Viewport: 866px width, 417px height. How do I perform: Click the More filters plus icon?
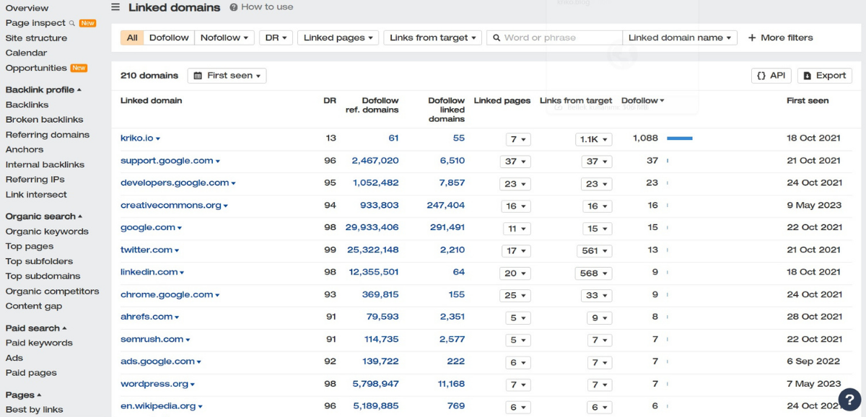pyautogui.click(x=752, y=38)
